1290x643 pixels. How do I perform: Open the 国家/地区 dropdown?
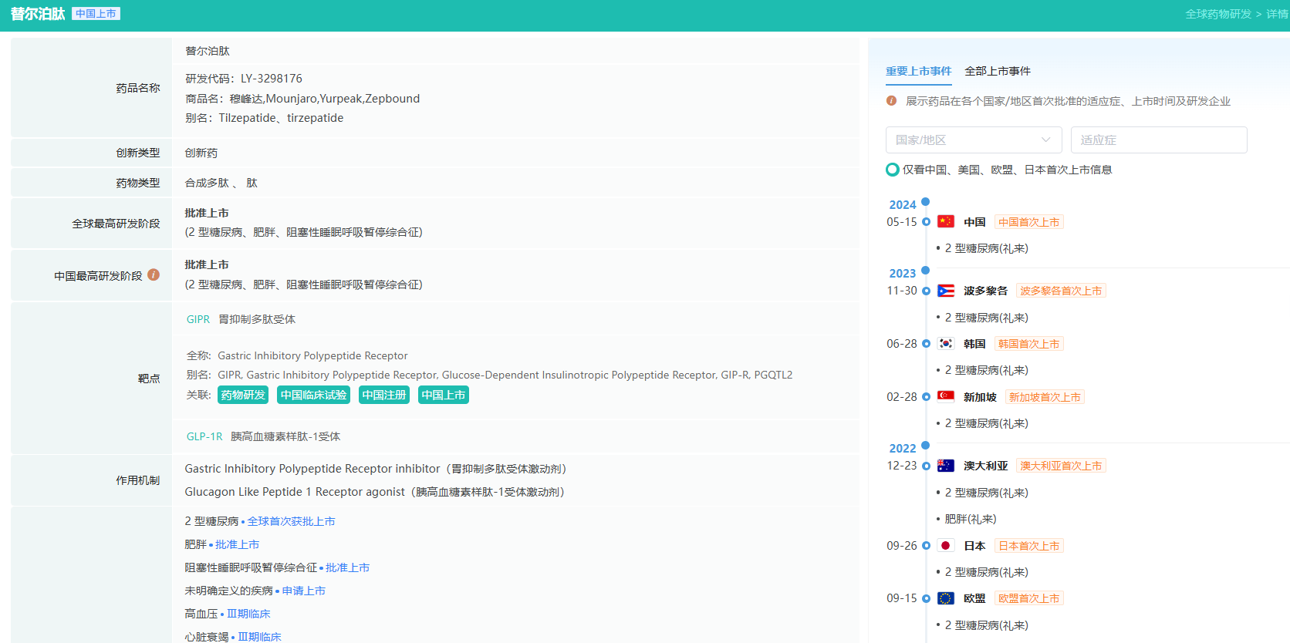[974, 140]
